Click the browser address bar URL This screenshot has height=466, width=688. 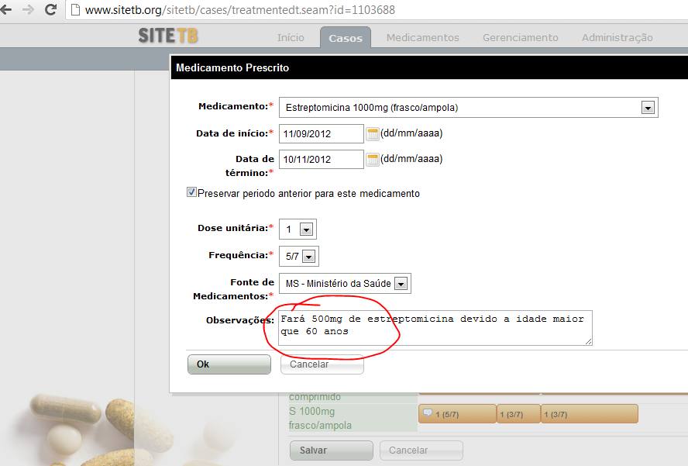pos(240,9)
